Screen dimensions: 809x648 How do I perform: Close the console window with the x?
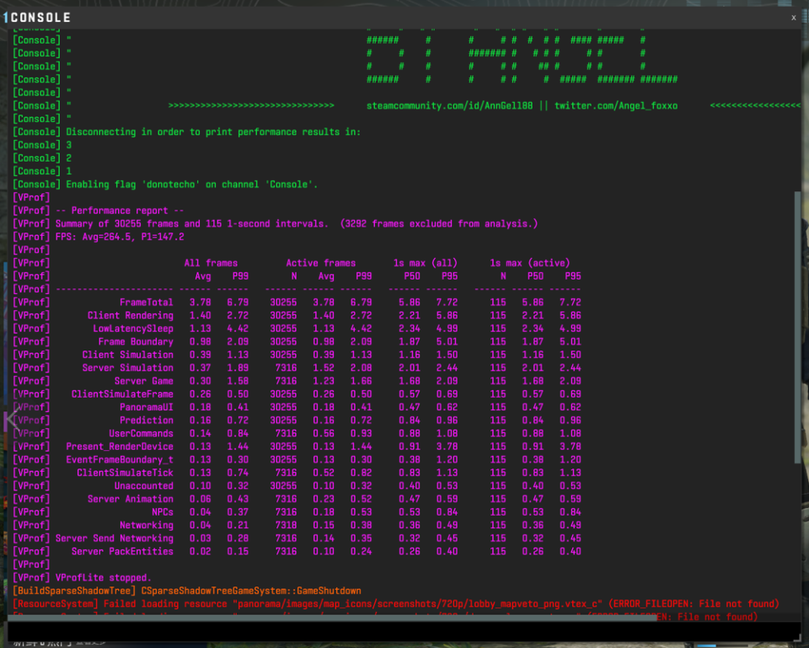(793, 18)
